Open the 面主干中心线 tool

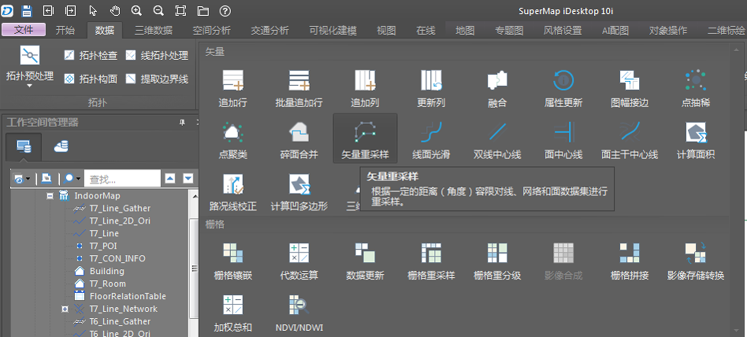click(x=629, y=140)
